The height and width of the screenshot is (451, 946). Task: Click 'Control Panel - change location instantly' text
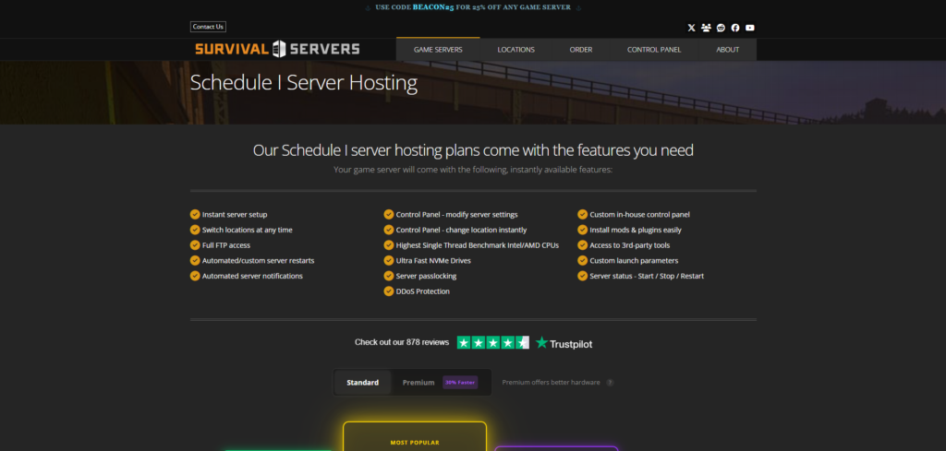[x=461, y=230]
